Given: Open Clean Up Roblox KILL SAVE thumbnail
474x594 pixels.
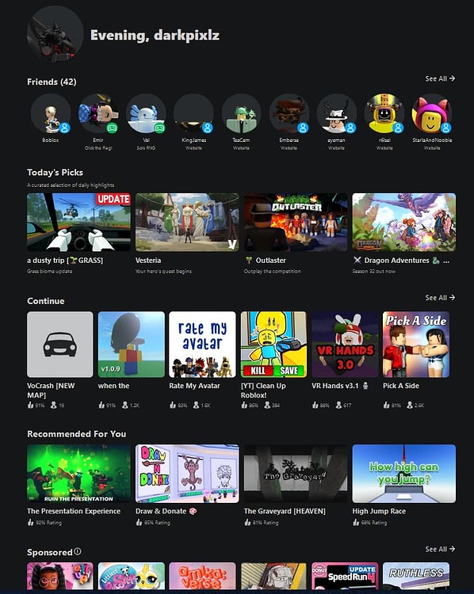Looking at the screenshot, I should tap(273, 345).
